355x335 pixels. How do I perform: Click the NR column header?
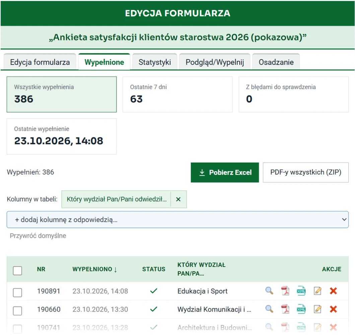(41, 269)
